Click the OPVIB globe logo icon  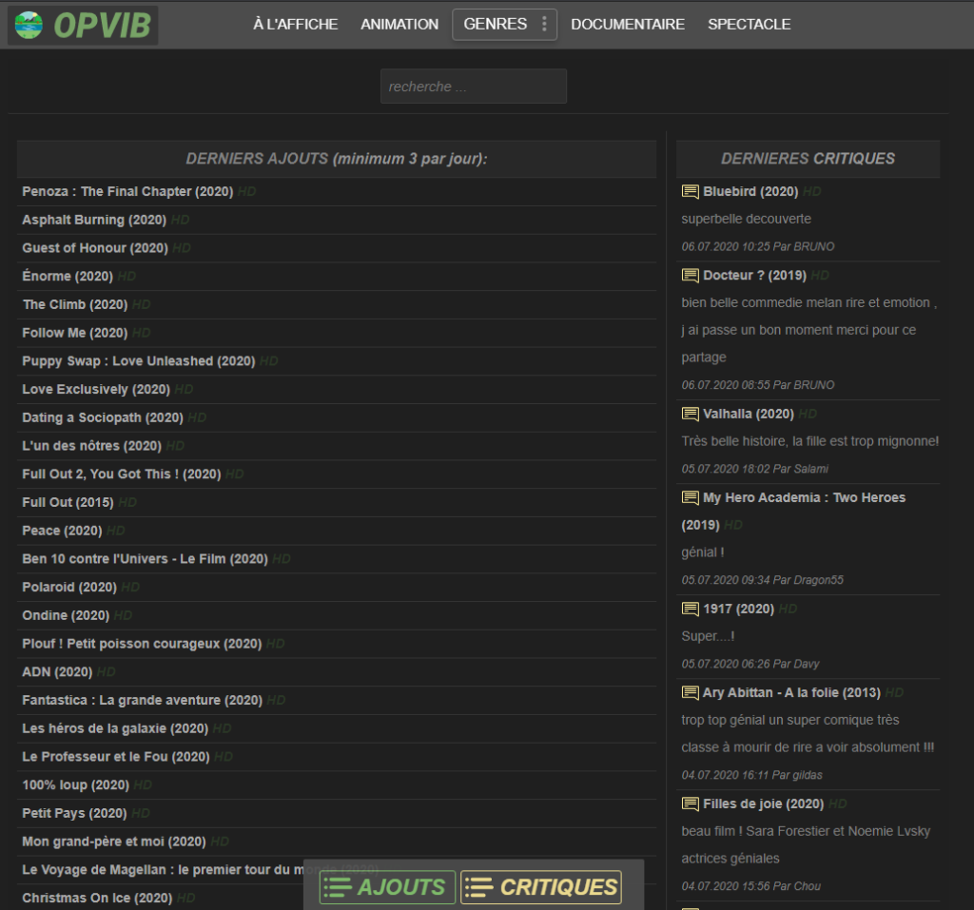click(29, 25)
